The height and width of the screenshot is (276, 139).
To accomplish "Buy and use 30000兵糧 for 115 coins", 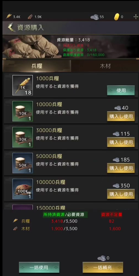I will [x=121, y=142].
